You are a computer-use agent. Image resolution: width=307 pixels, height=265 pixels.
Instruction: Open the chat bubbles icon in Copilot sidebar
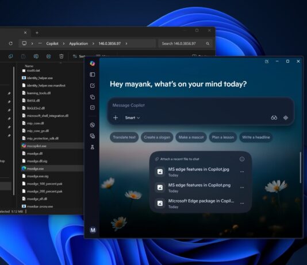[93, 136]
